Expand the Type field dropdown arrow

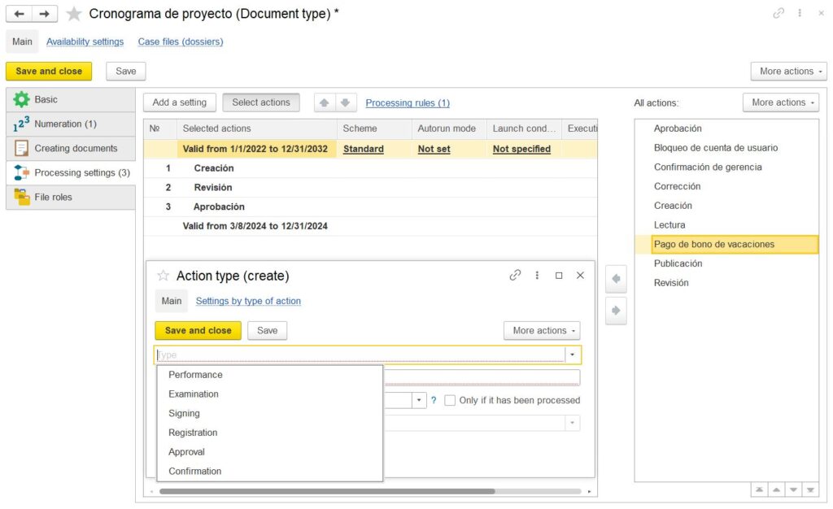pos(573,355)
